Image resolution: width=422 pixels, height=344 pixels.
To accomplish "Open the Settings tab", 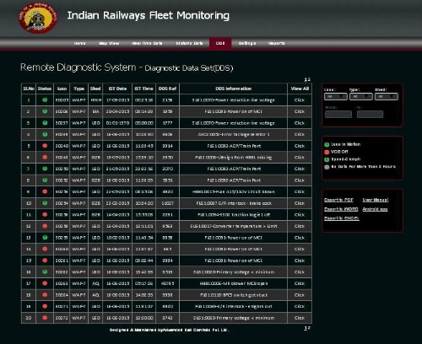I will pyautogui.click(x=247, y=43).
